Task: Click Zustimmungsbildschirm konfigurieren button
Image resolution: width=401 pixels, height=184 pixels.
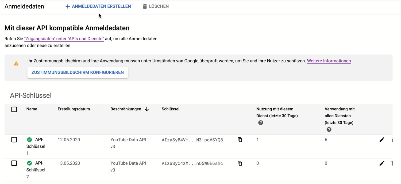Action: tap(78, 73)
